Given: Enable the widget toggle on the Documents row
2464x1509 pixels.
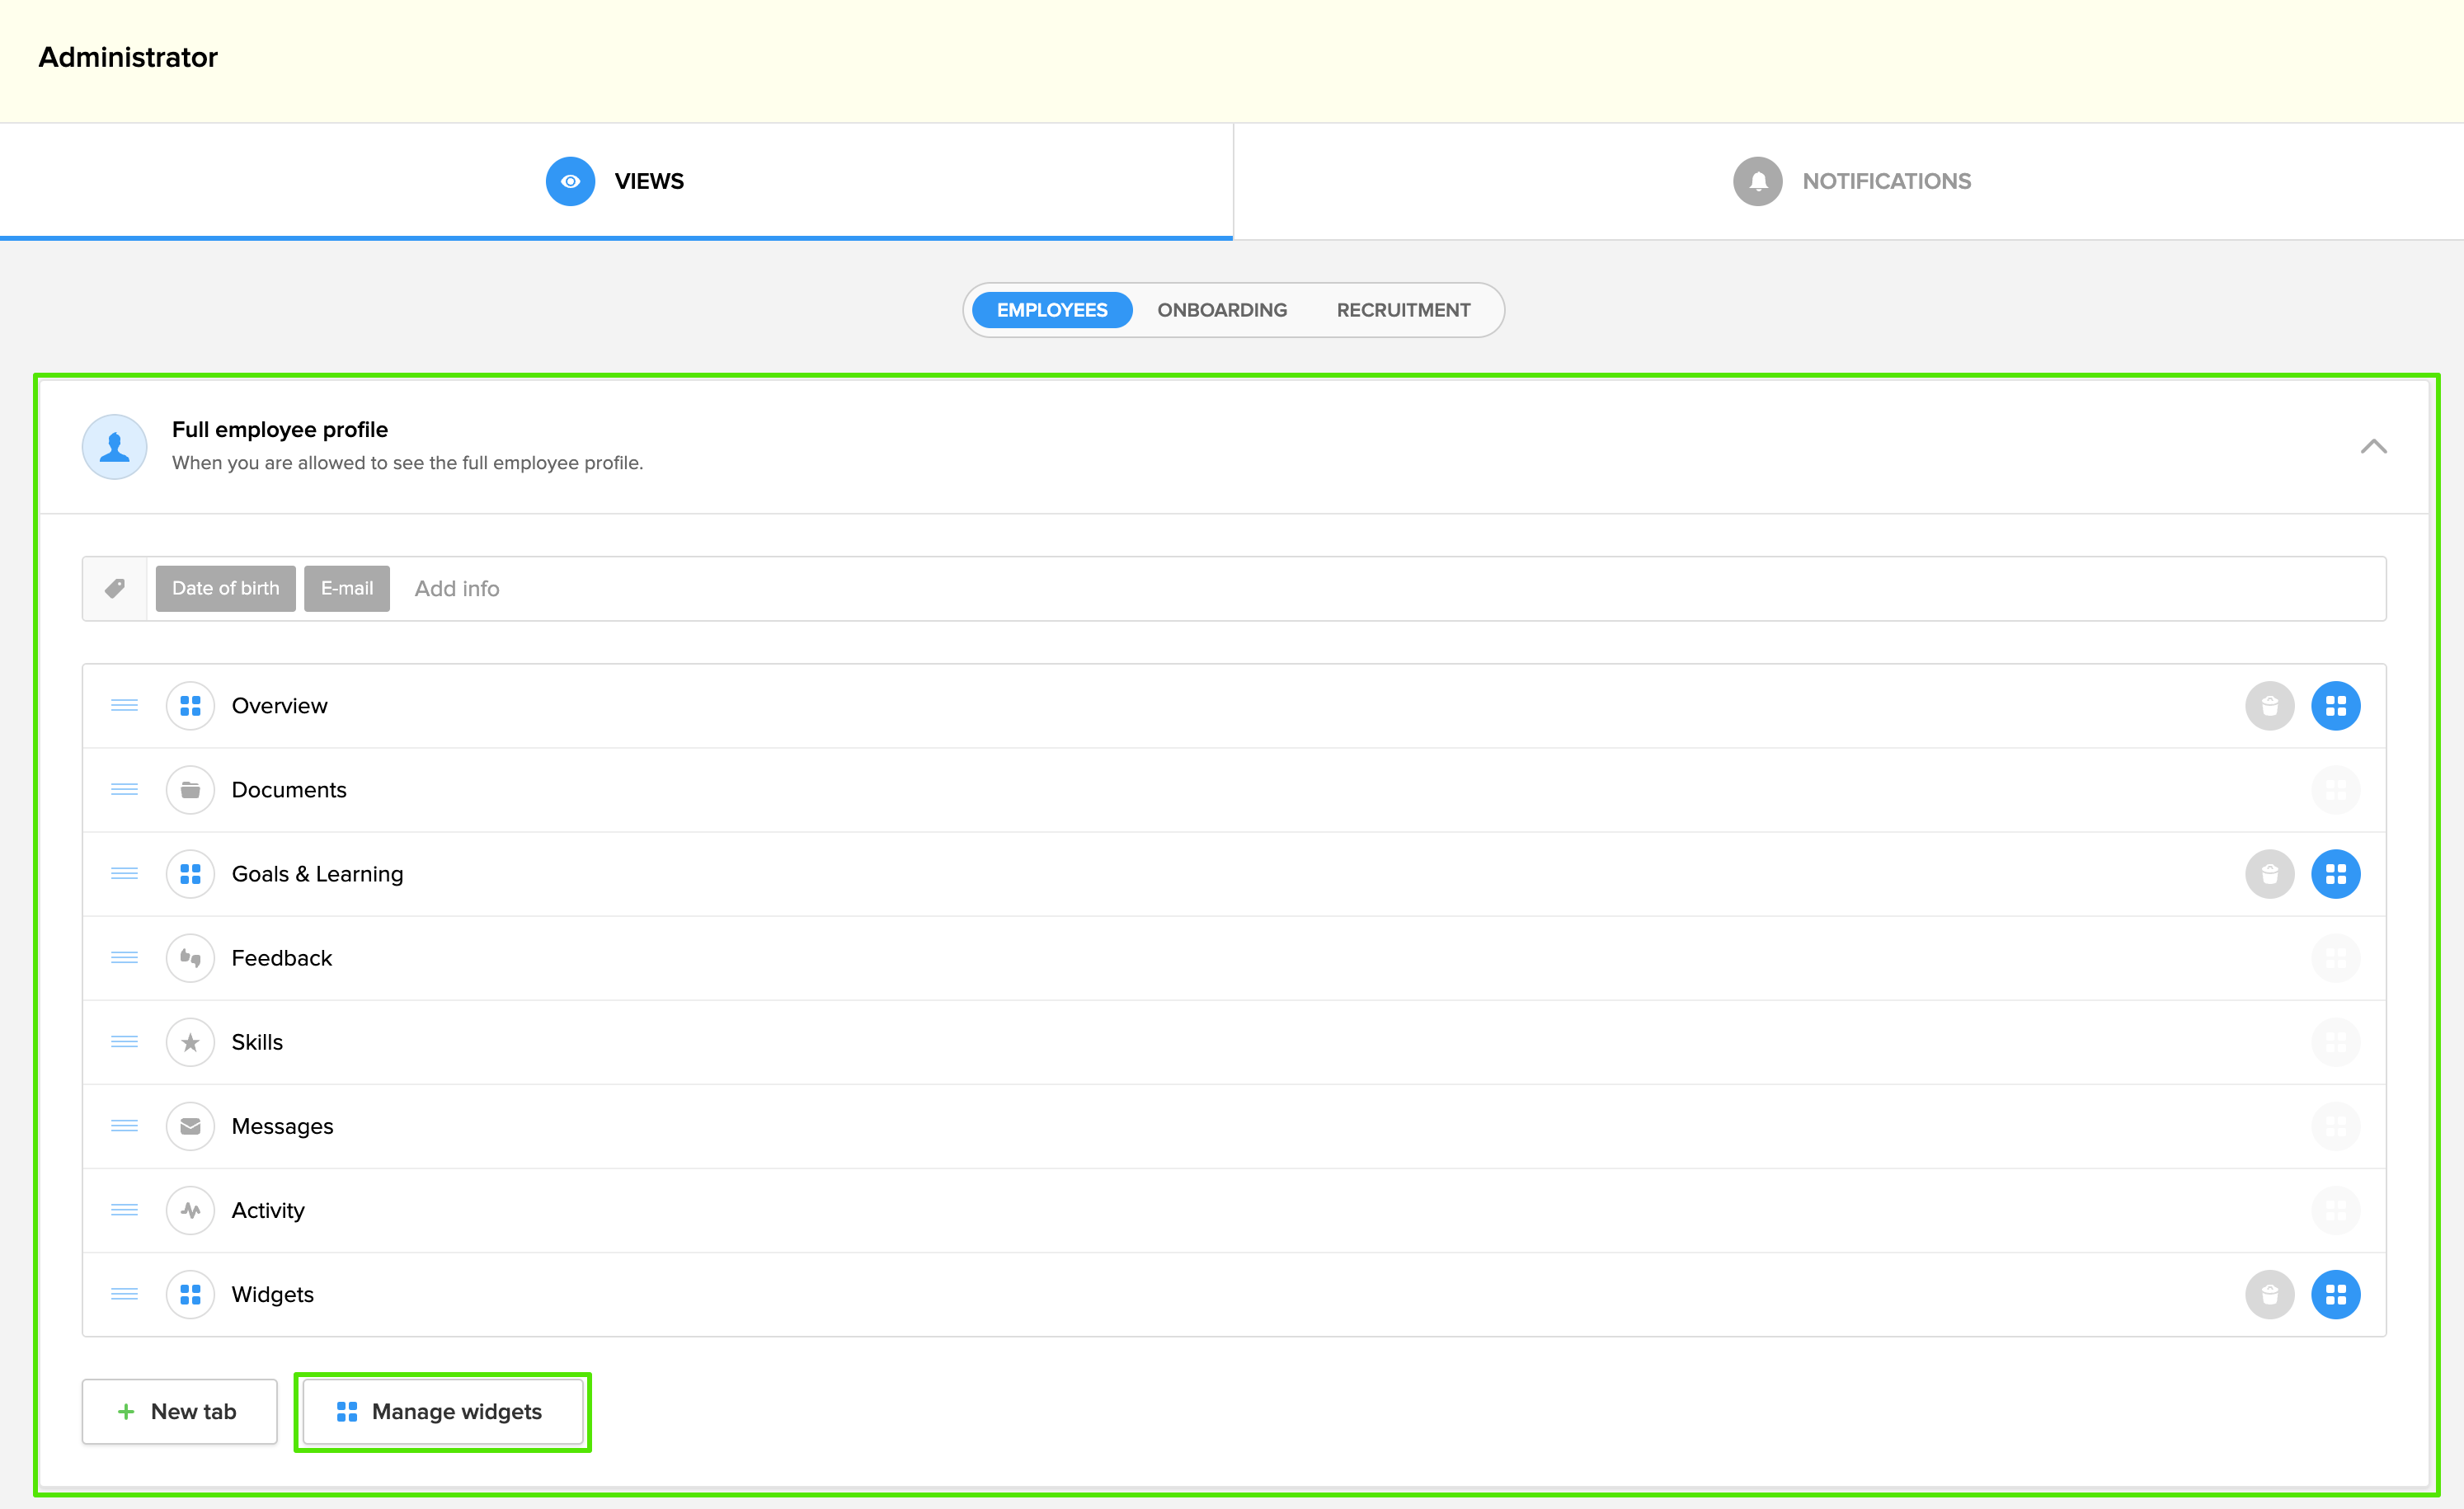Looking at the screenshot, I should (2335, 790).
